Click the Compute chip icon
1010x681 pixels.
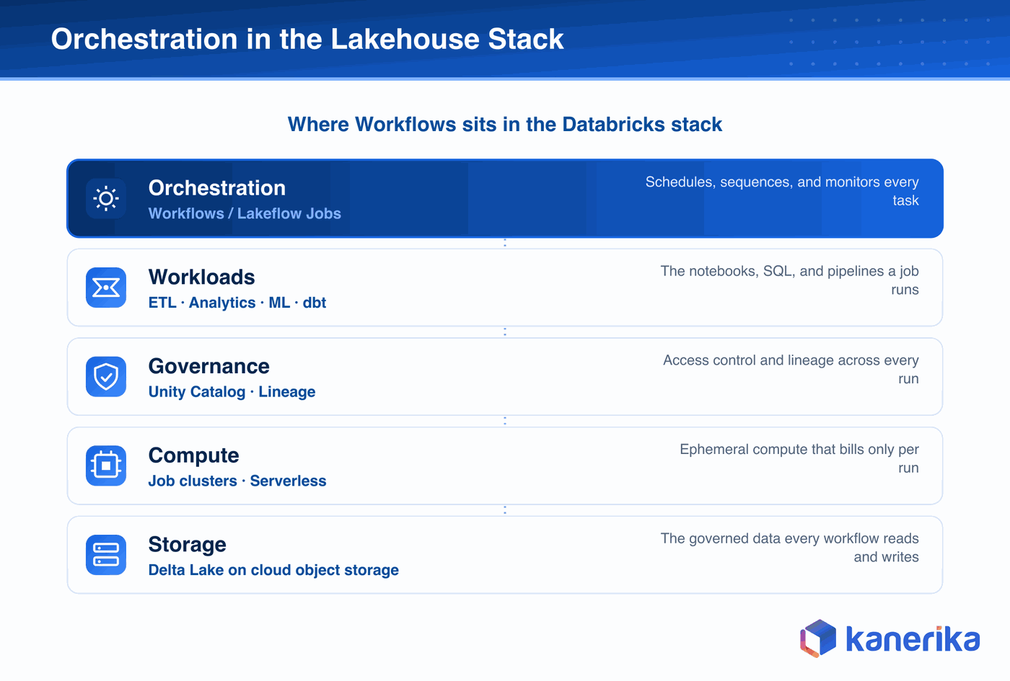tap(106, 466)
